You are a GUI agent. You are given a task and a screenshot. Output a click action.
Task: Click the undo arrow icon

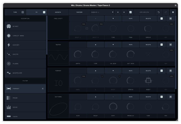click(x=159, y=12)
